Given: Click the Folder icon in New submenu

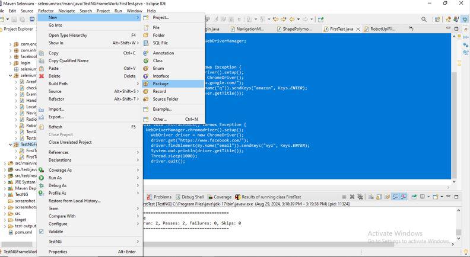Looking at the screenshot, I should (145, 35).
